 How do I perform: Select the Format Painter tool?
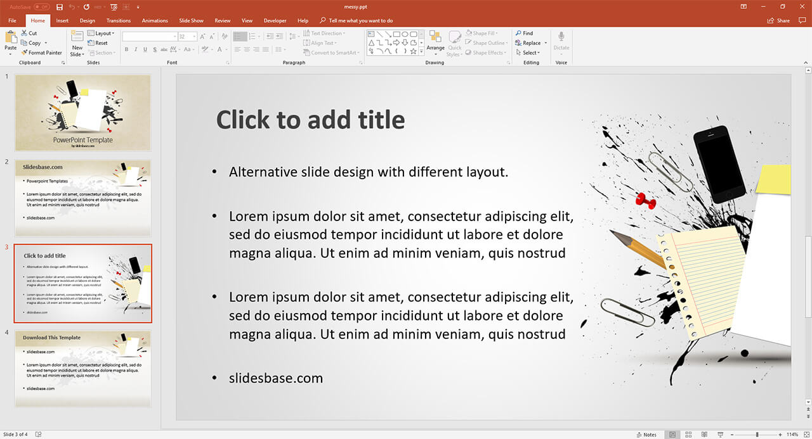pyautogui.click(x=41, y=53)
